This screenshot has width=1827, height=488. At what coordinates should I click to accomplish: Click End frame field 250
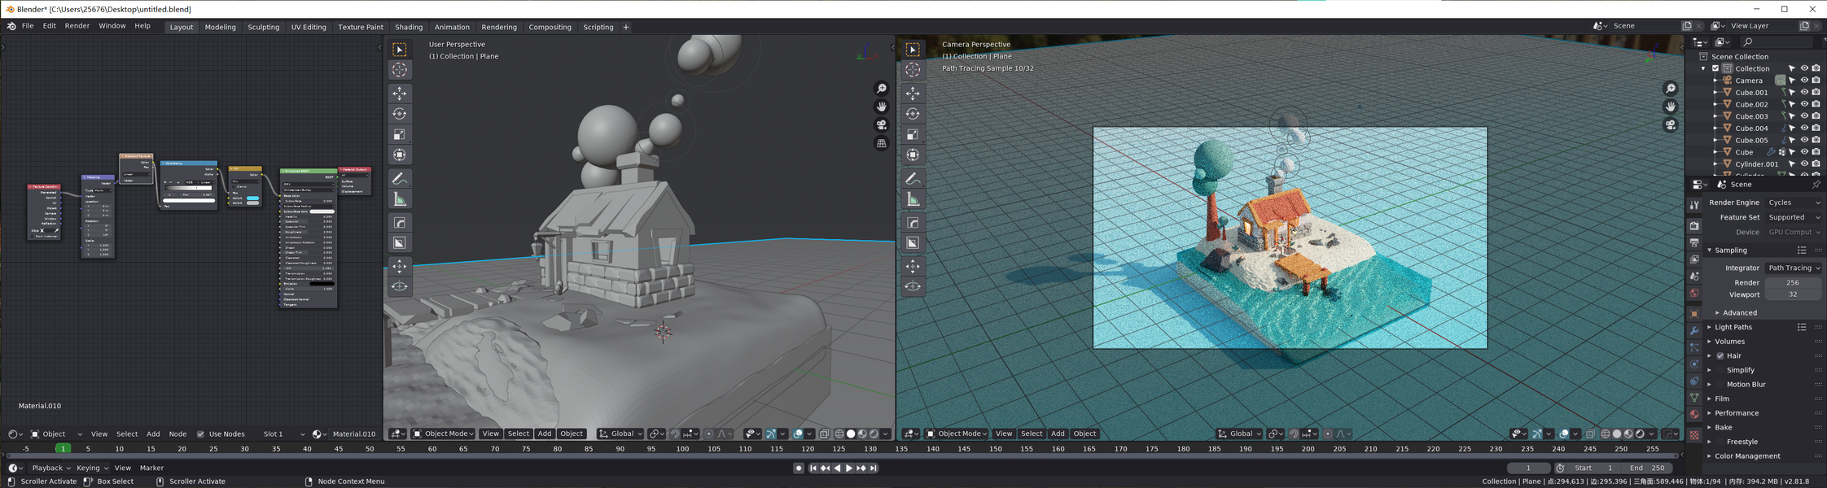[x=1648, y=468]
